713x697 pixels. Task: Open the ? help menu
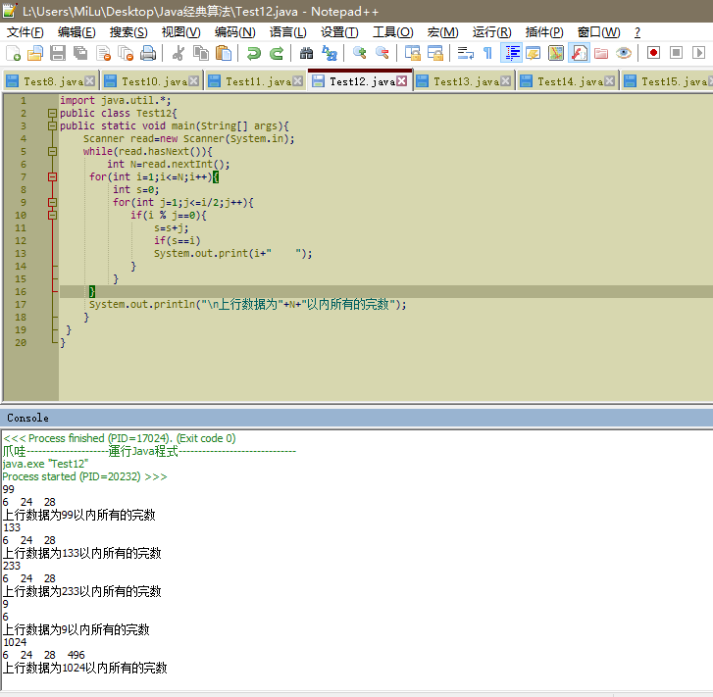point(637,32)
